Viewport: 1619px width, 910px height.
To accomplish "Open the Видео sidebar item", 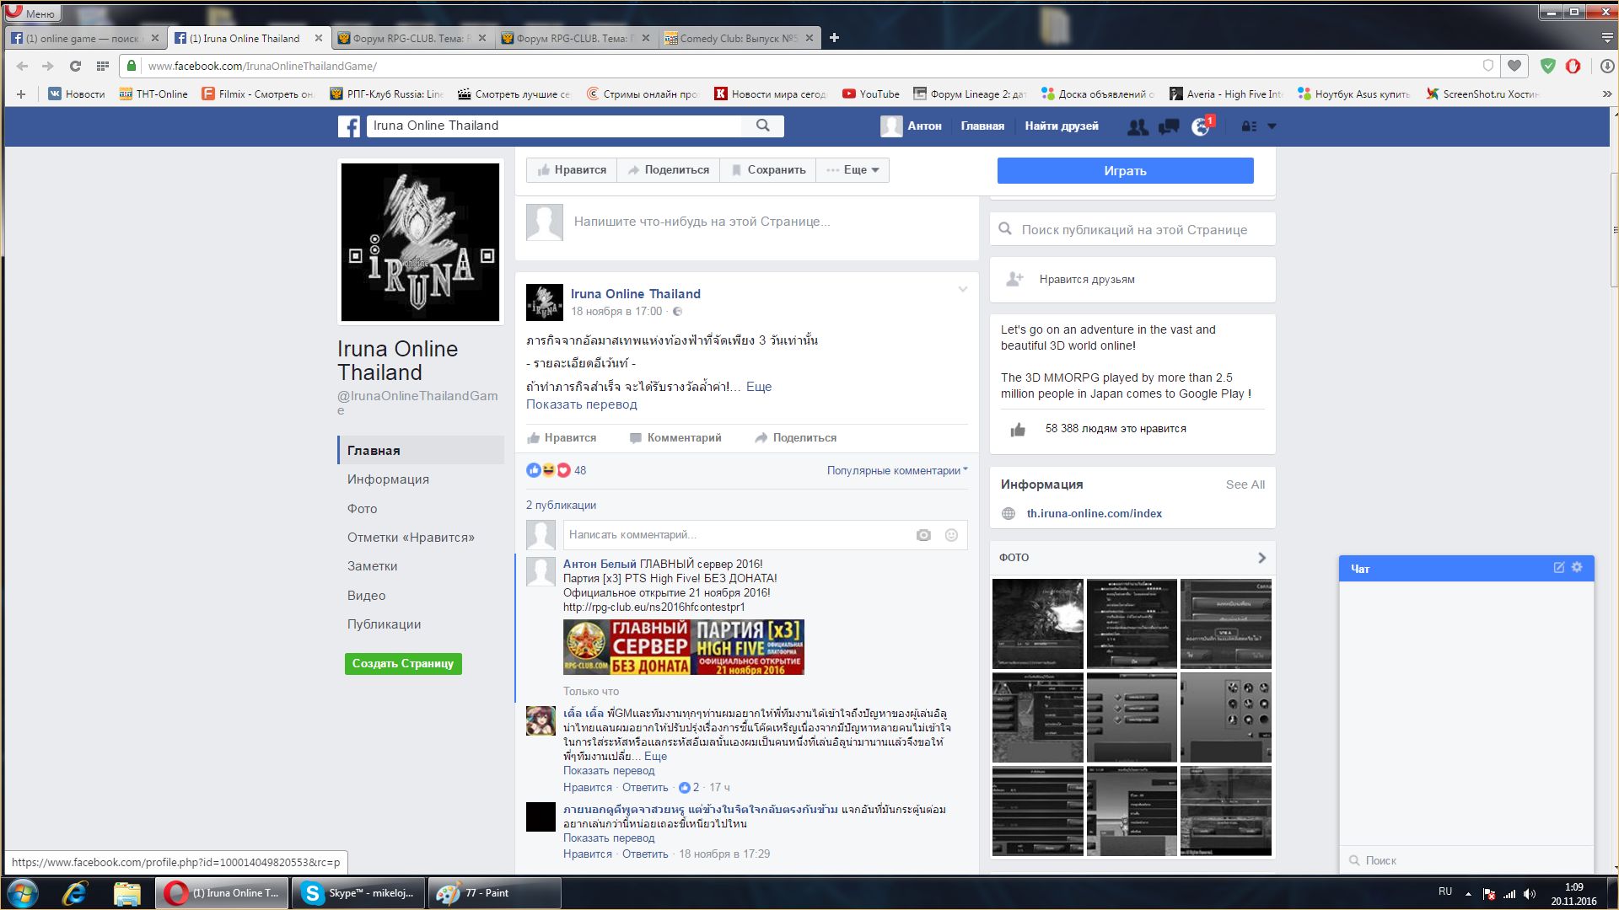I will pyautogui.click(x=366, y=596).
